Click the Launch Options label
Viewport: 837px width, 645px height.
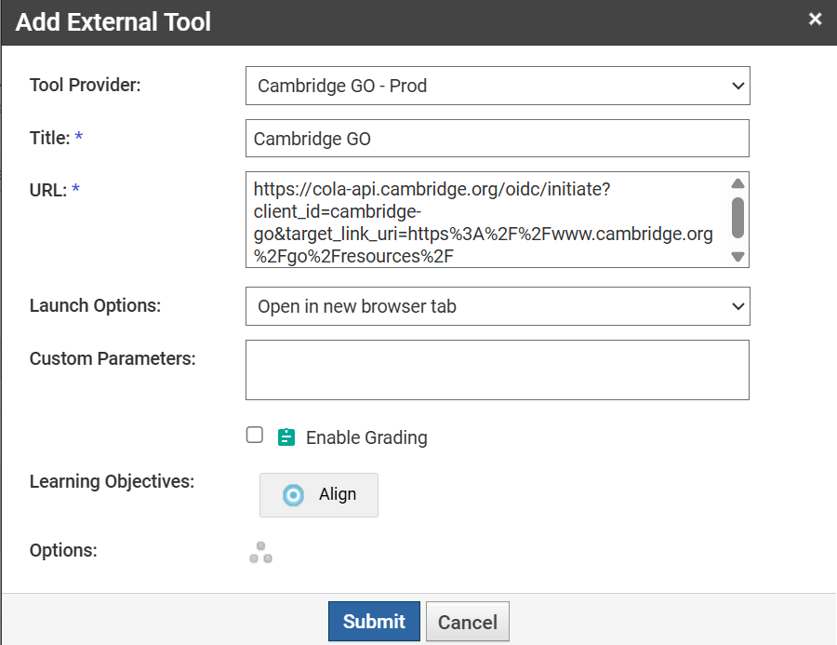pyautogui.click(x=95, y=305)
